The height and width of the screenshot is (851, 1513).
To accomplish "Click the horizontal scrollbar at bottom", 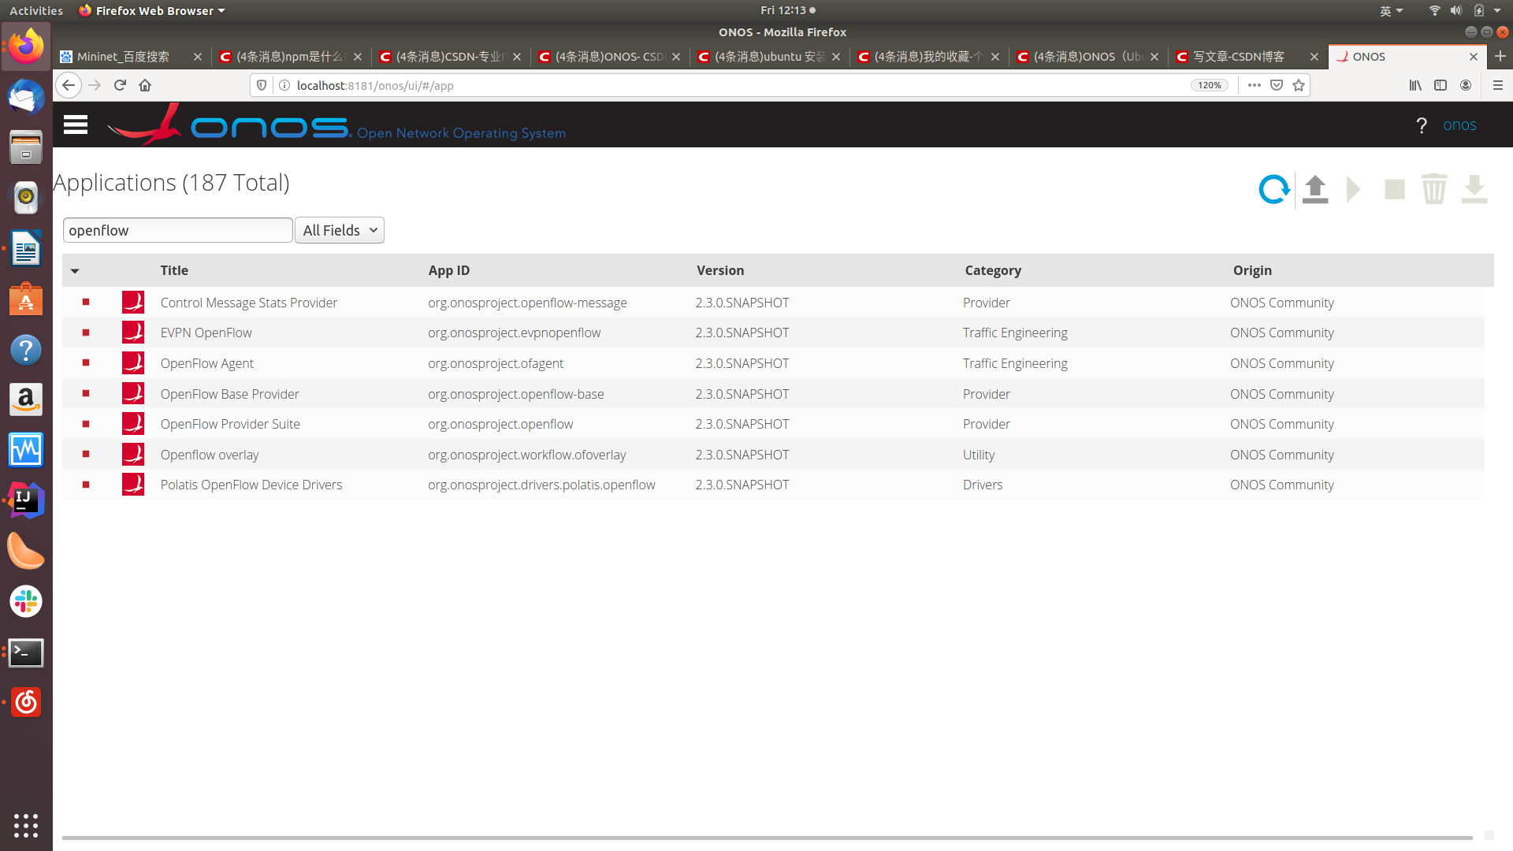I will [x=766, y=838].
